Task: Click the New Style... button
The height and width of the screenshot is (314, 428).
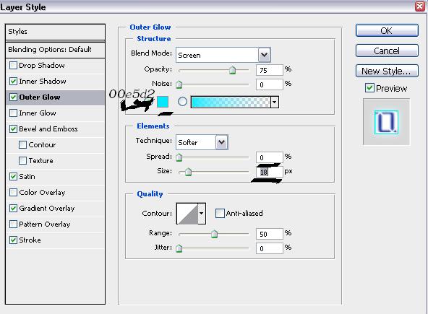Action: click(x=387, y=71)
